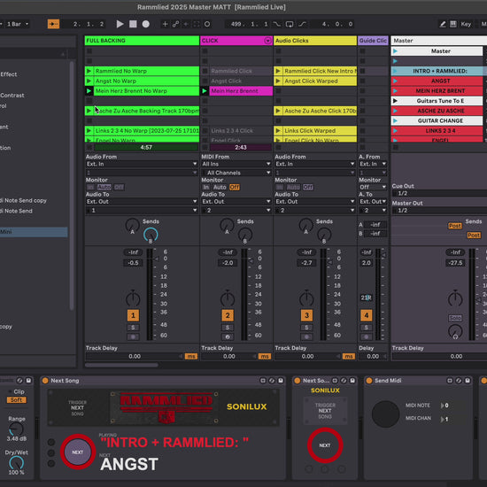Toggle Draw Mode pencil icon
487x487 pixels.
pos(442,24)
